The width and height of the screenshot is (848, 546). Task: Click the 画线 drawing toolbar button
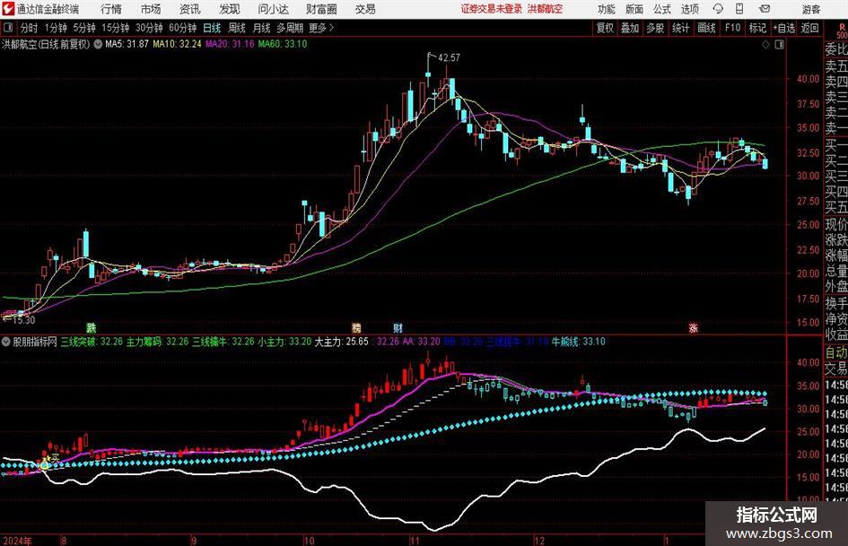click(706, 28)
